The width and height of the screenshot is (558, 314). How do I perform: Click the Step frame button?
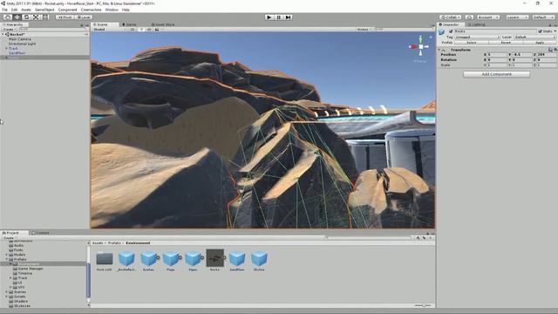289,17
